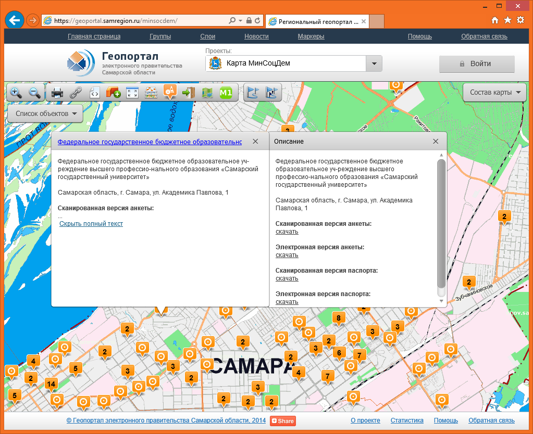This screenshot has width=533, height=434.
Task: Select the Региональный геопортал browser tab
Action: tap(317, 21)
